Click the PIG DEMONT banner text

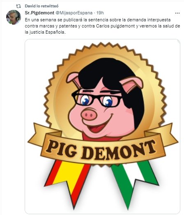pyautogui.click(x=101, y=150)
